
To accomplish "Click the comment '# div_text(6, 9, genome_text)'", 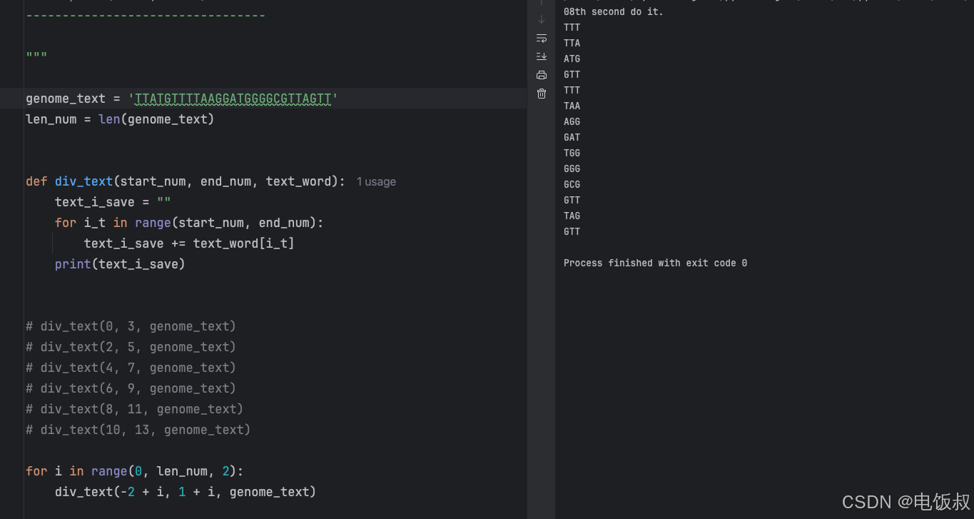I will pos(131,388).
